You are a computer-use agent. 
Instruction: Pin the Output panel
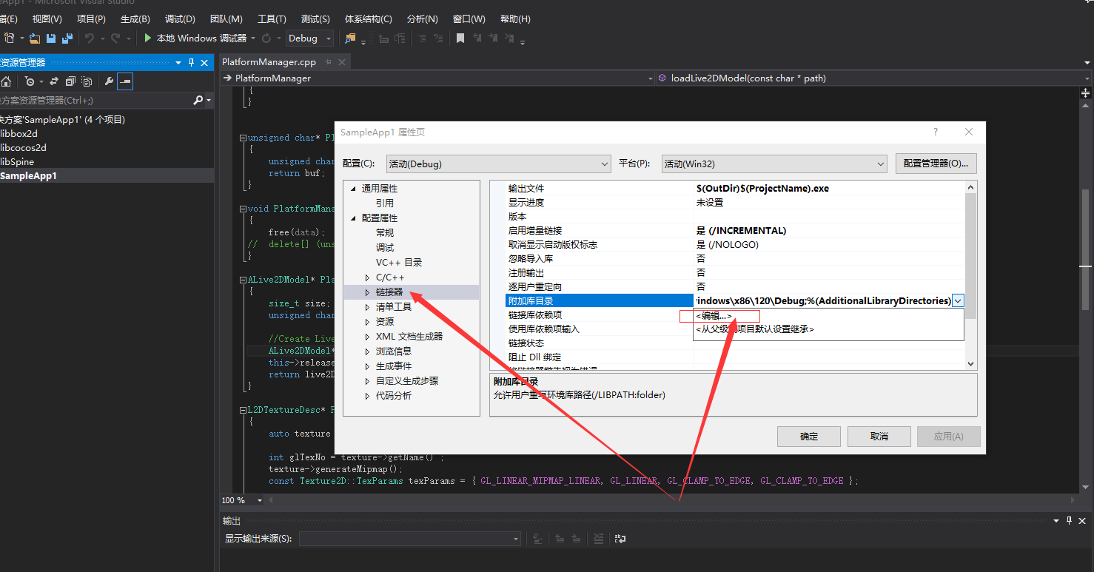[1069, 521]
